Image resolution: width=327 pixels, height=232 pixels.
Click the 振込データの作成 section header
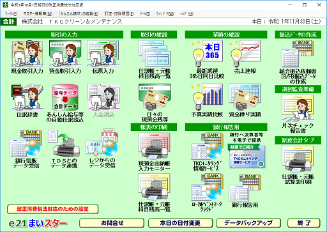coord(298,35)
